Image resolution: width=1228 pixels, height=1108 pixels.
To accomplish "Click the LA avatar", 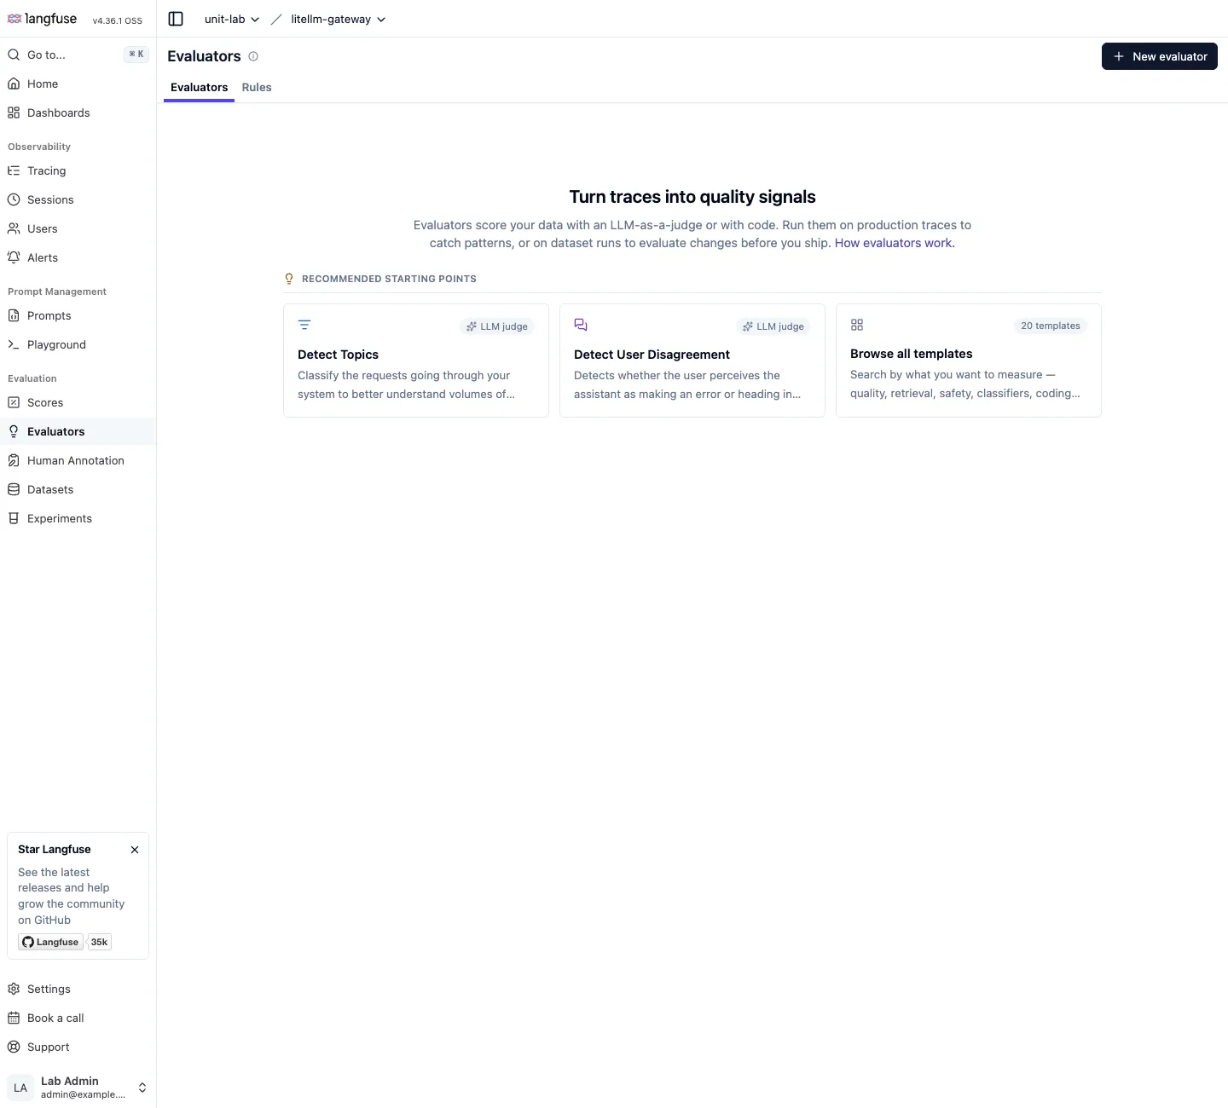I will point(20,1088).
